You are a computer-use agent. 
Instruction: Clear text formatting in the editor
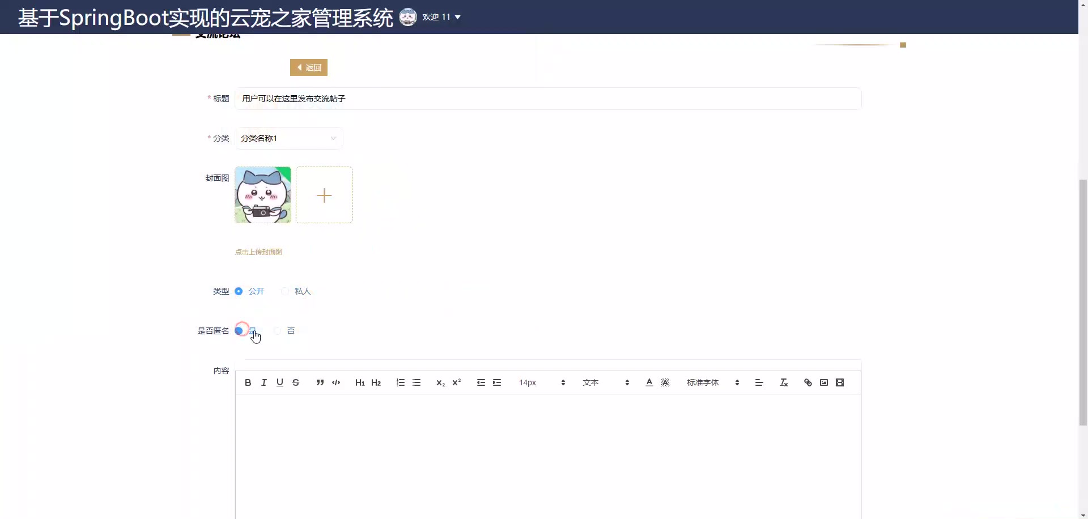[x=784, y=382]
